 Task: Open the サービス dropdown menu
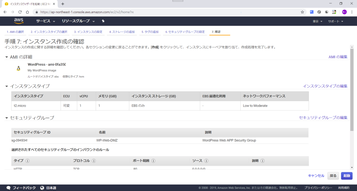coord(45,21)
